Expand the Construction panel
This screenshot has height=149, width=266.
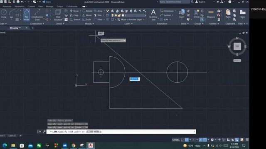(x=37, y=24)
